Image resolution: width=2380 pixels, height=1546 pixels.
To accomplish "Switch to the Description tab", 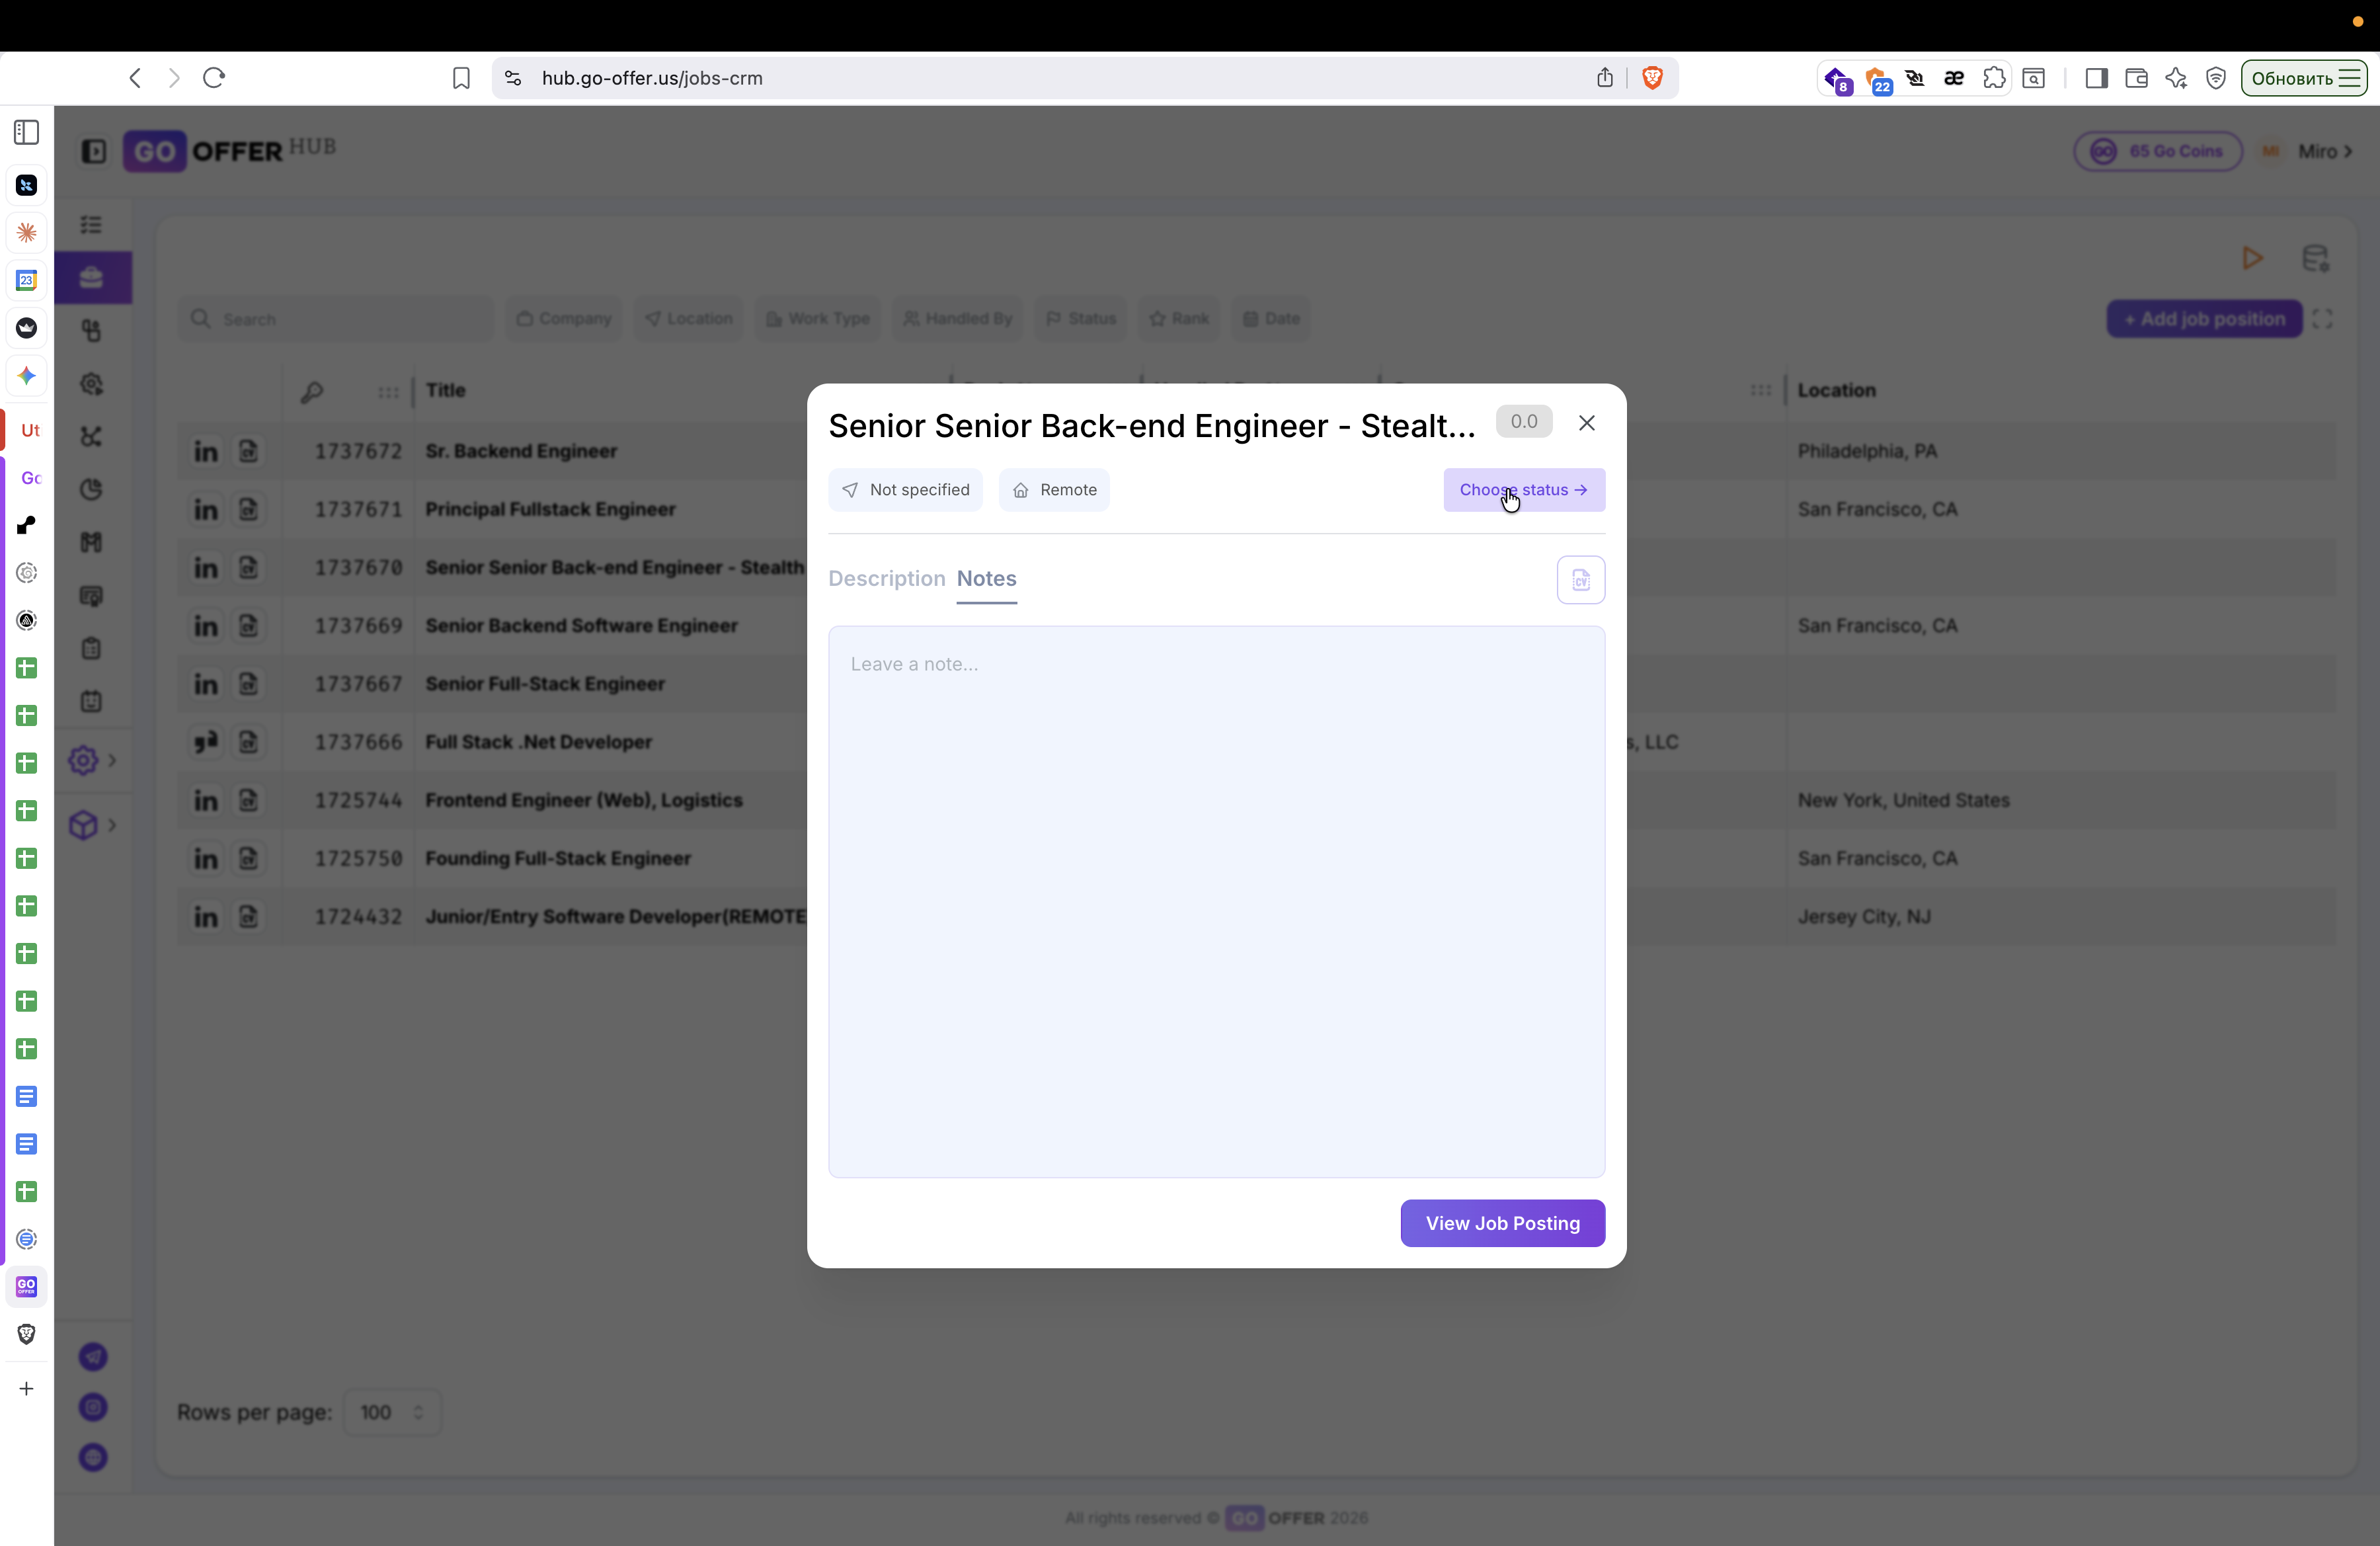I will coord(886,578).
